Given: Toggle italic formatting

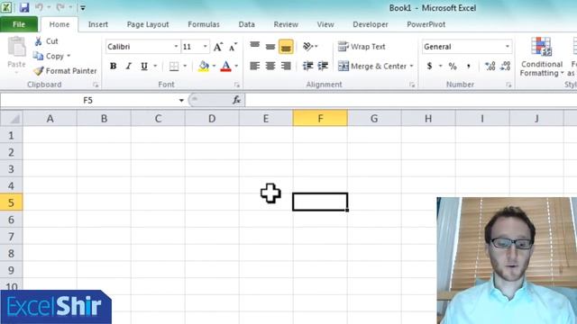Looking at the screenshot, I should click(x=128, y=66).
